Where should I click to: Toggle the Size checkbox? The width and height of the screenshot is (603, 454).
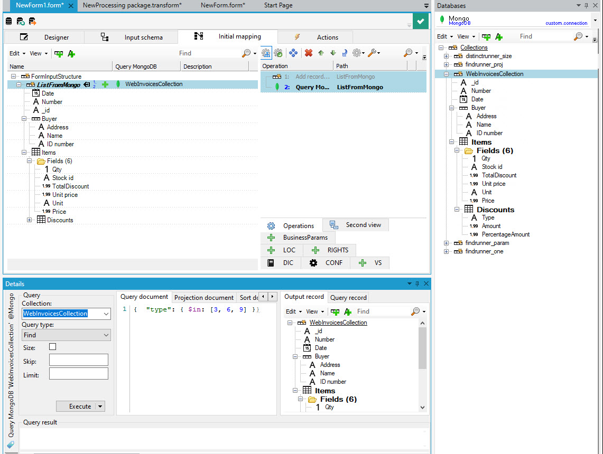(x=53, y=347)
